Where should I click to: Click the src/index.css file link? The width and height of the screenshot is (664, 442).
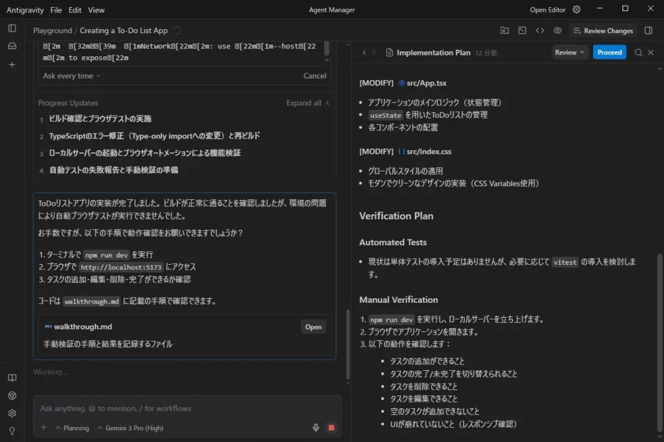coord(429,151)
